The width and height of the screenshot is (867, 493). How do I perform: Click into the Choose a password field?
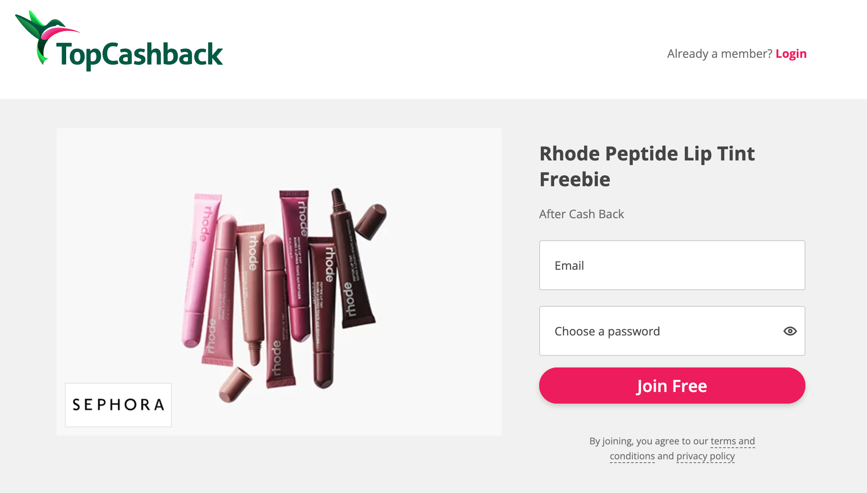point(661,331)
